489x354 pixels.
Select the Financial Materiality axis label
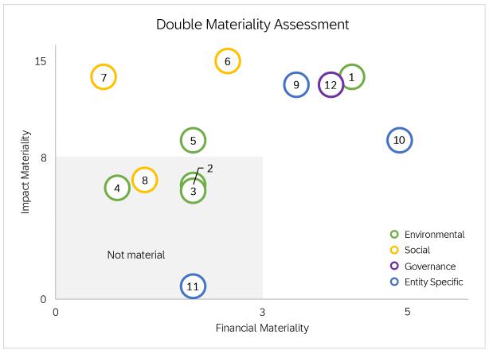tap(262, 327)
